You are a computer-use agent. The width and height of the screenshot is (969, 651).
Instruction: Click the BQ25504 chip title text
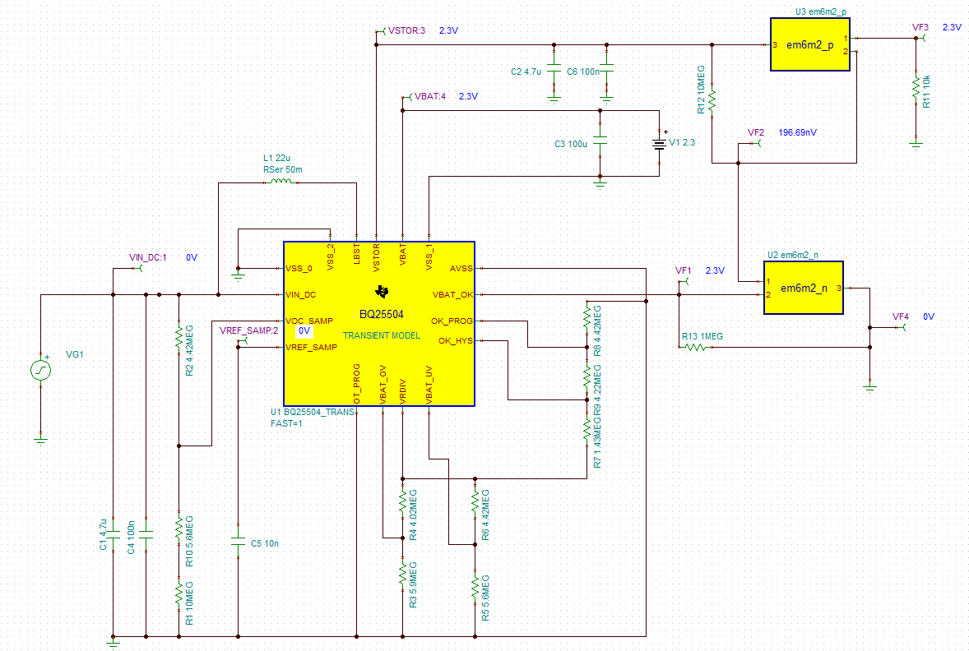382,314
